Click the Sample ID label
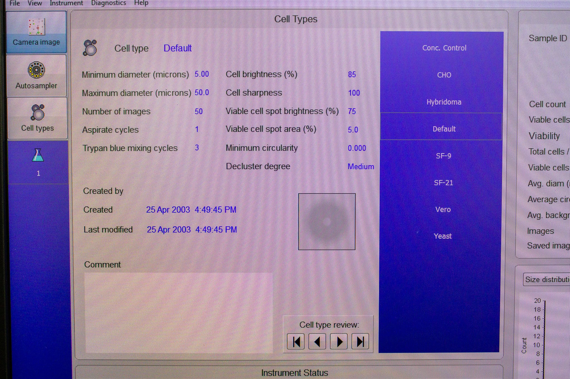The image size is (570, 379). click(548, 38)
